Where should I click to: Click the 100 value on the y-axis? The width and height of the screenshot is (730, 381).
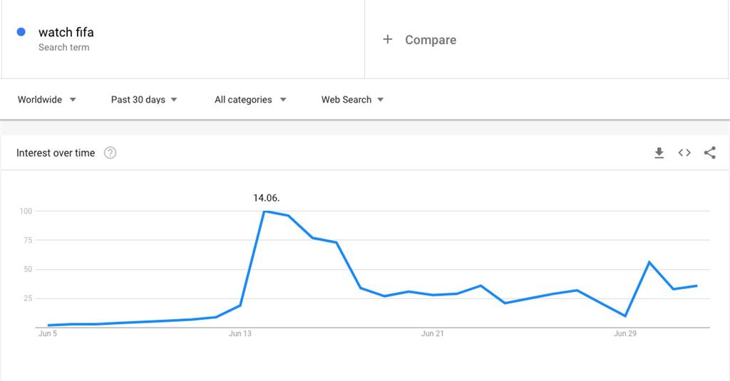(26, 211)
